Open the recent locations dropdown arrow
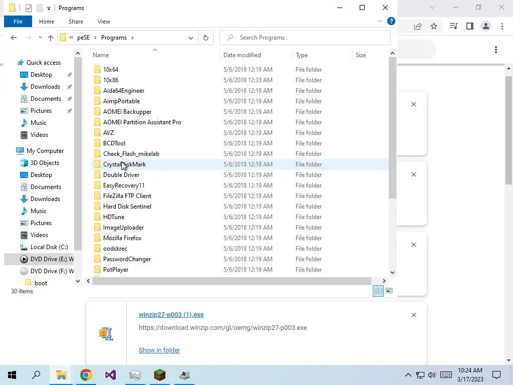Image resolution: width=513 pixels, height=385 pixels. click(x=40, y=38)
